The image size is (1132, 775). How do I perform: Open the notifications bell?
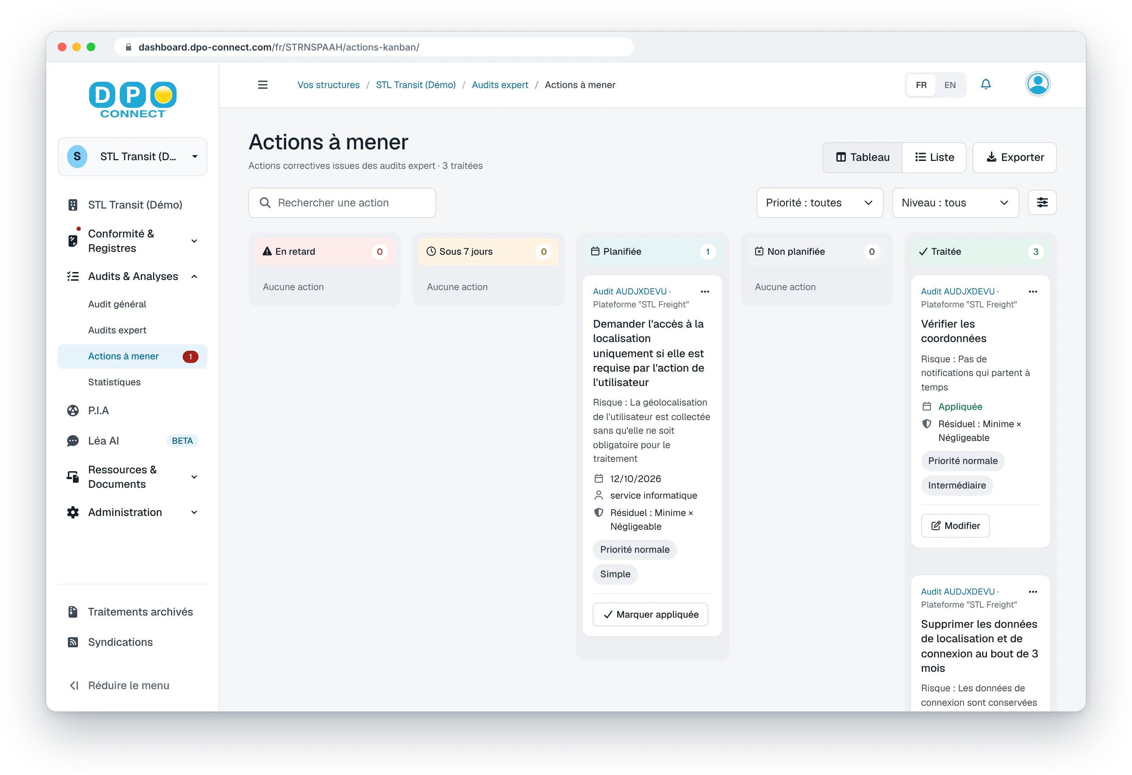[985, 84]
